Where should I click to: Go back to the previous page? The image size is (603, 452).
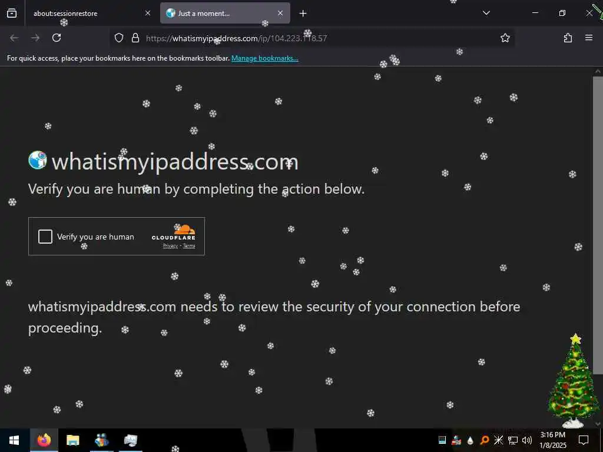tap(14, 38)
